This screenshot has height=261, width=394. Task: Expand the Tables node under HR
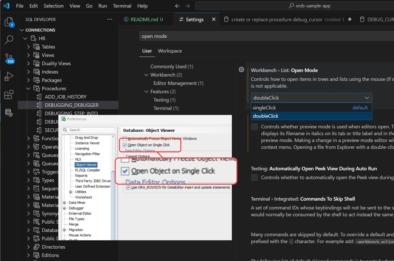click(x=28, y=47)
